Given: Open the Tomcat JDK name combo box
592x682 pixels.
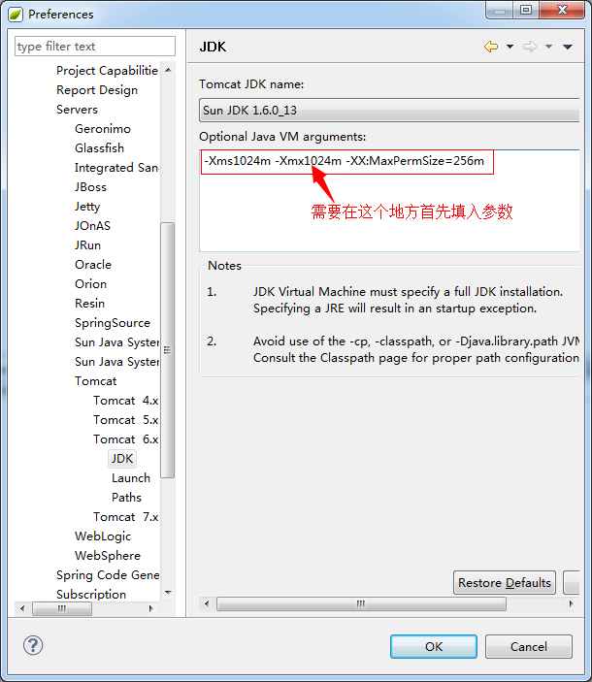Looking at the screenshot, I should point(389,110).
